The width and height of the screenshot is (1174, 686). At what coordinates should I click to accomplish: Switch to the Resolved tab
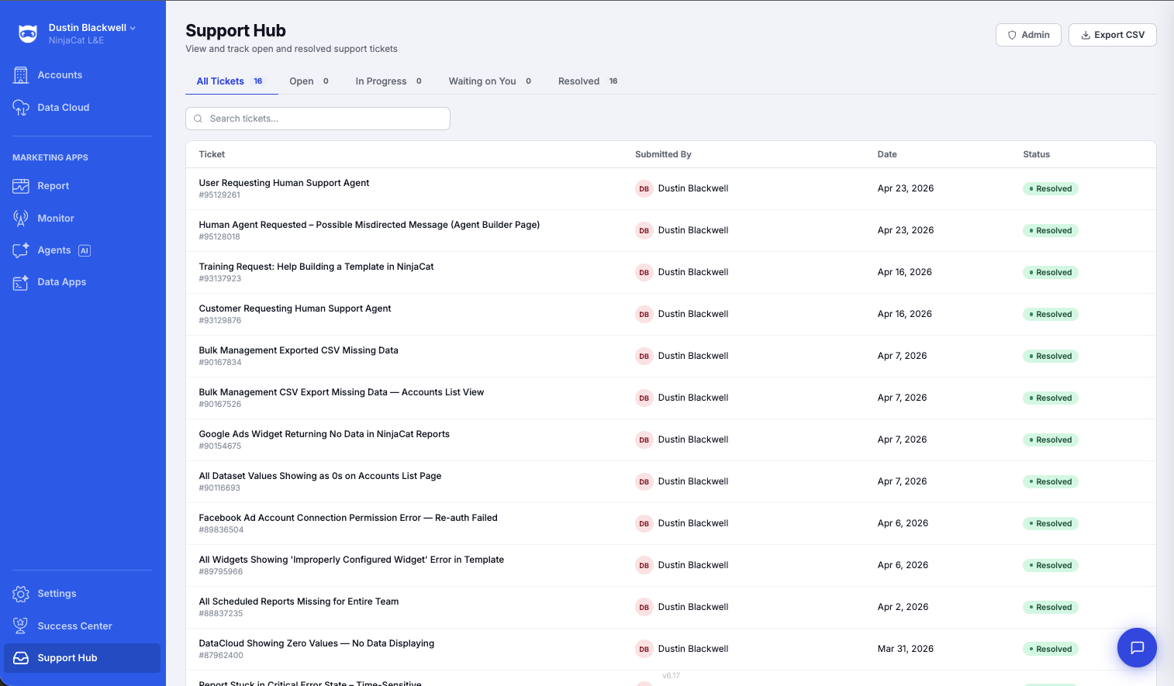pos(588,81)
